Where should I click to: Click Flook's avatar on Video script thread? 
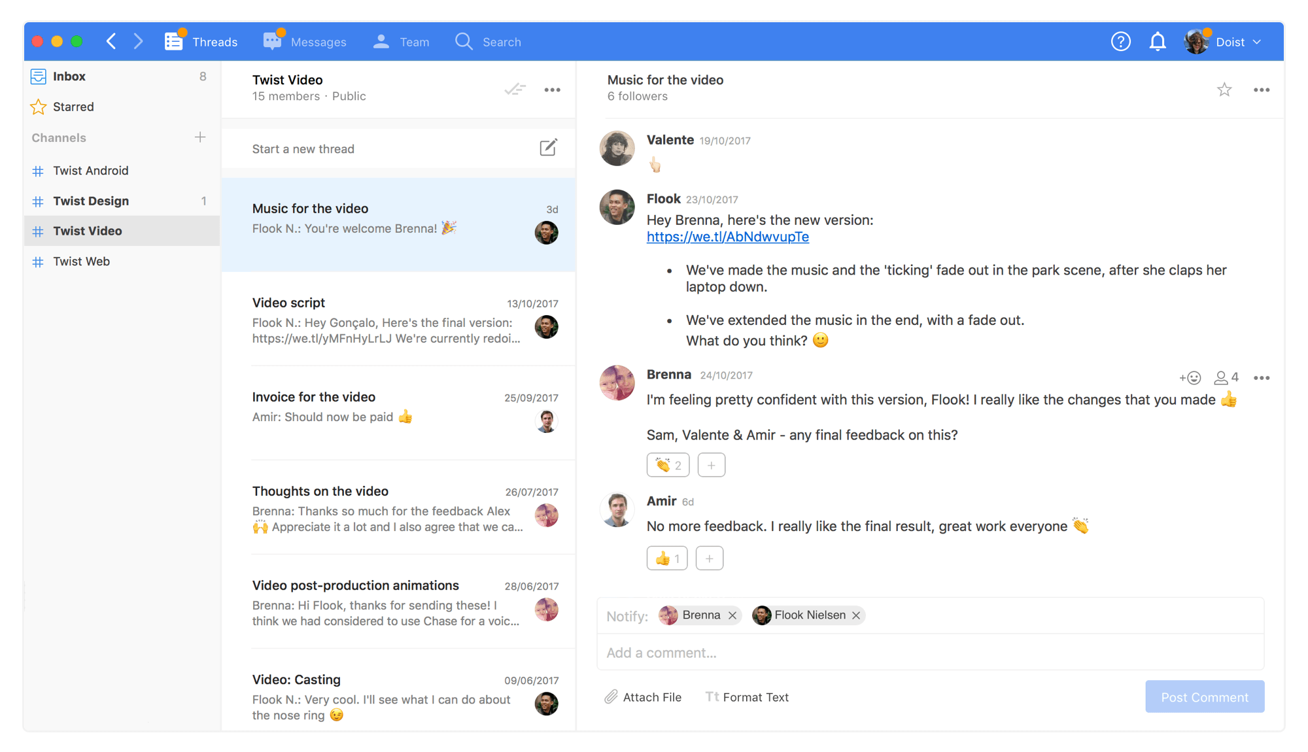[547, 326]
